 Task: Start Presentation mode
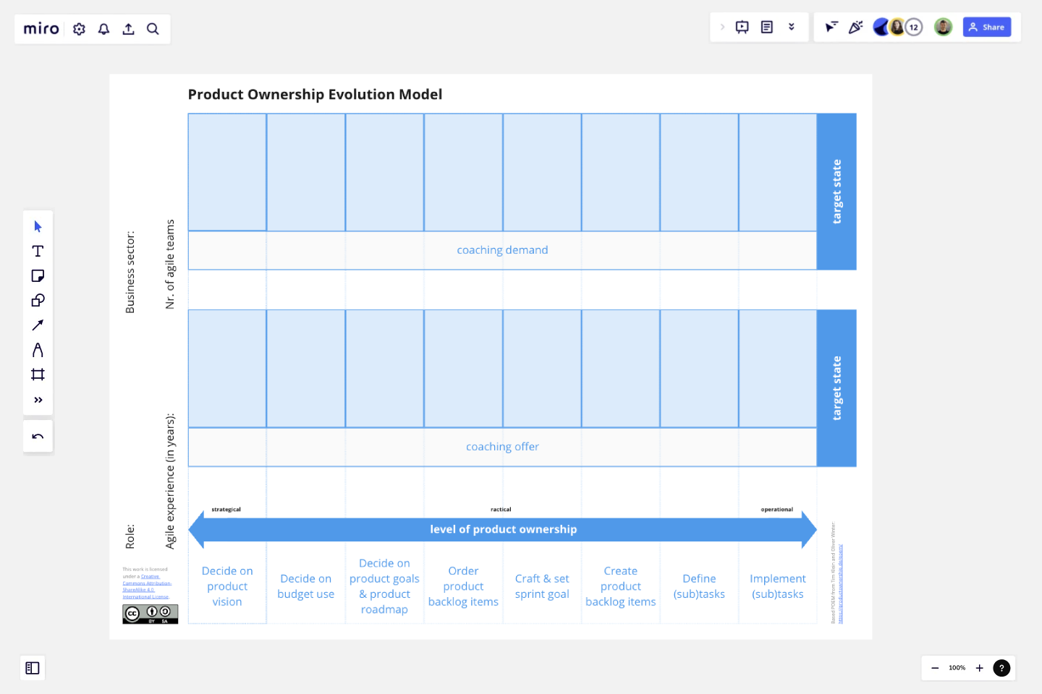742,27
